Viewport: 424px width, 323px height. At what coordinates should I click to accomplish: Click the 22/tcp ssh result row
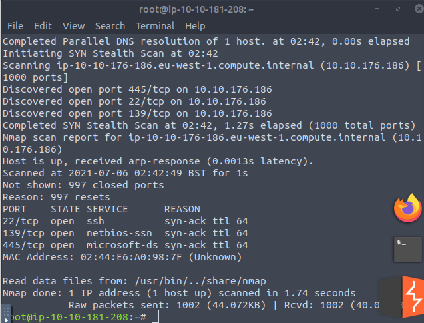pyautogui.click(x=125, y=221)
